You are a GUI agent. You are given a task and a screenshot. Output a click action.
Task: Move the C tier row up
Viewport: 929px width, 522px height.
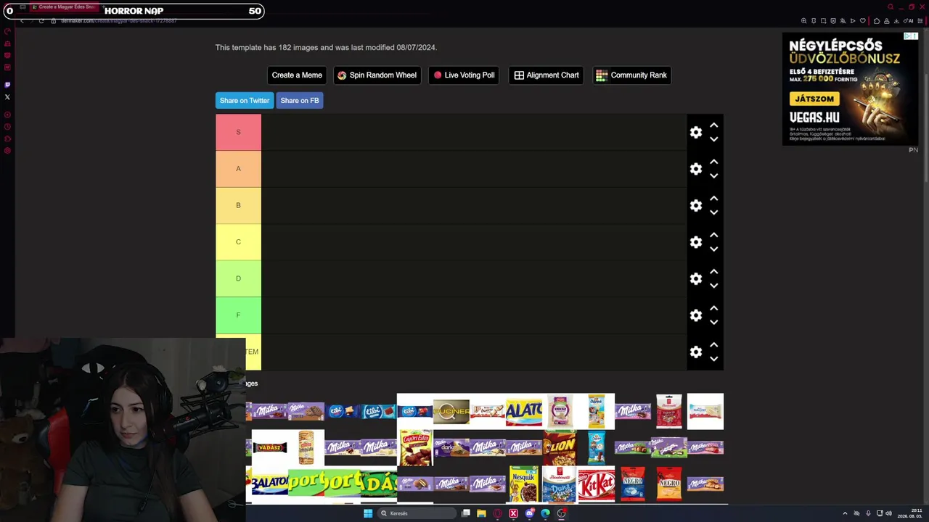tap(714, 235)
